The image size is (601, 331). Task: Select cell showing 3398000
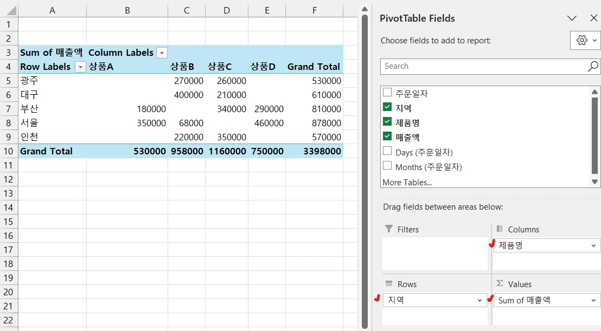(315, 151)
